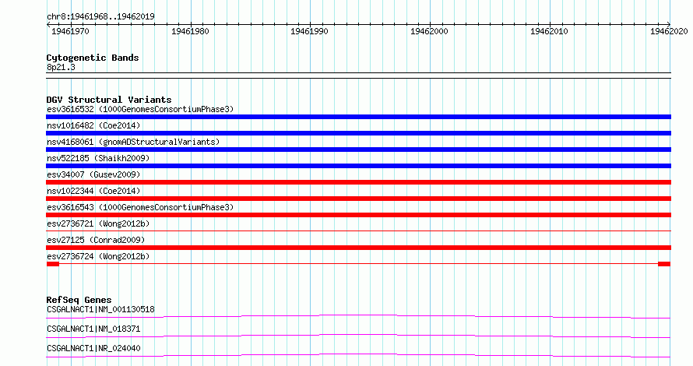
Task: Open the Cytogenetic Bands track heading
Action: click(93, 58)
